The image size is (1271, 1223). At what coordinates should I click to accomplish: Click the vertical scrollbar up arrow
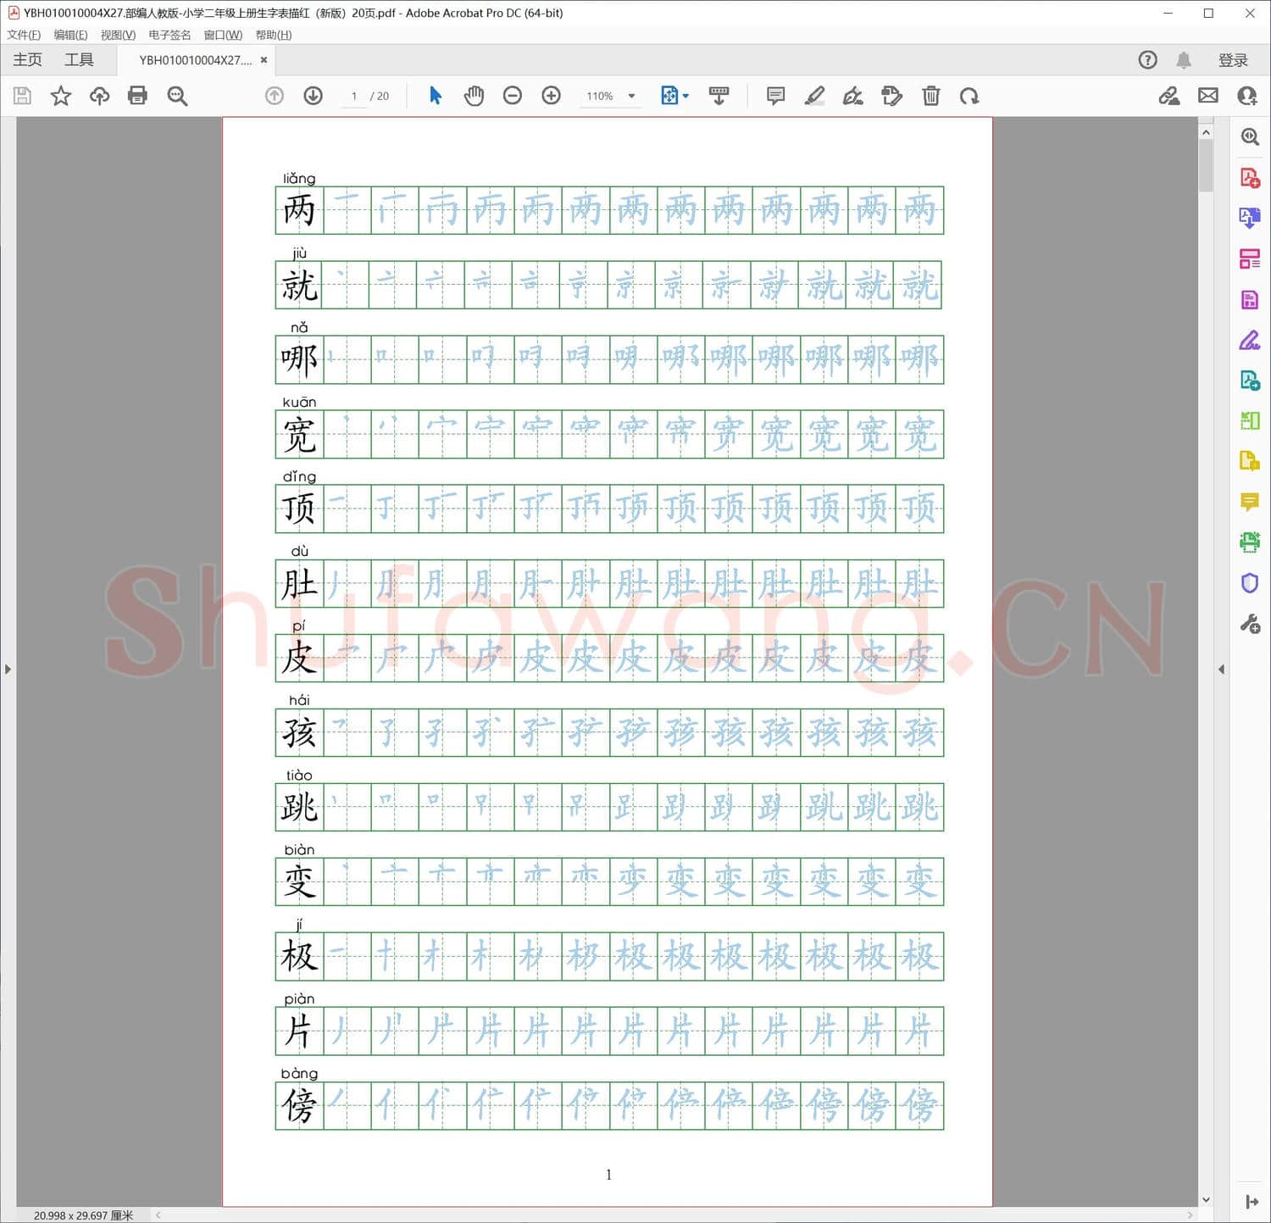pyautogui.click(x=1206, y=132)
